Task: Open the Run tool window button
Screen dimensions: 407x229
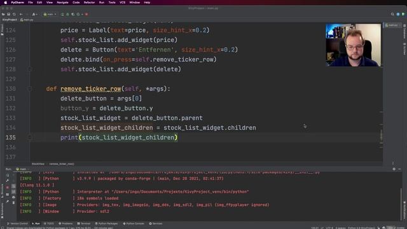Action: pos(36,223)
